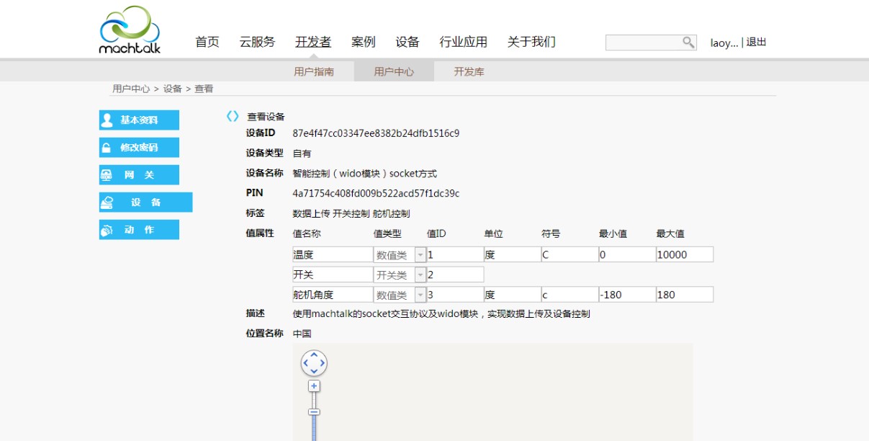Open 设备 in the sidebar
This screenshot has height=441, width=869.
click(x=146, y=202)
